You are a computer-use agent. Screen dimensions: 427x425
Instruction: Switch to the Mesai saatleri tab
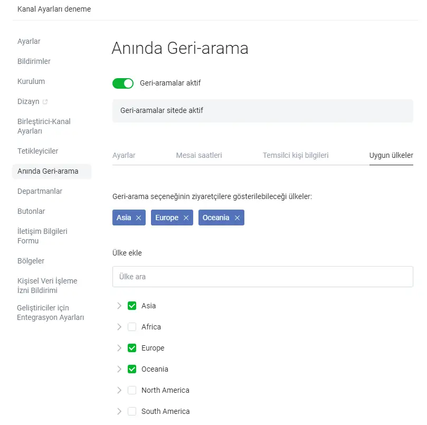[x=199, y=155]
